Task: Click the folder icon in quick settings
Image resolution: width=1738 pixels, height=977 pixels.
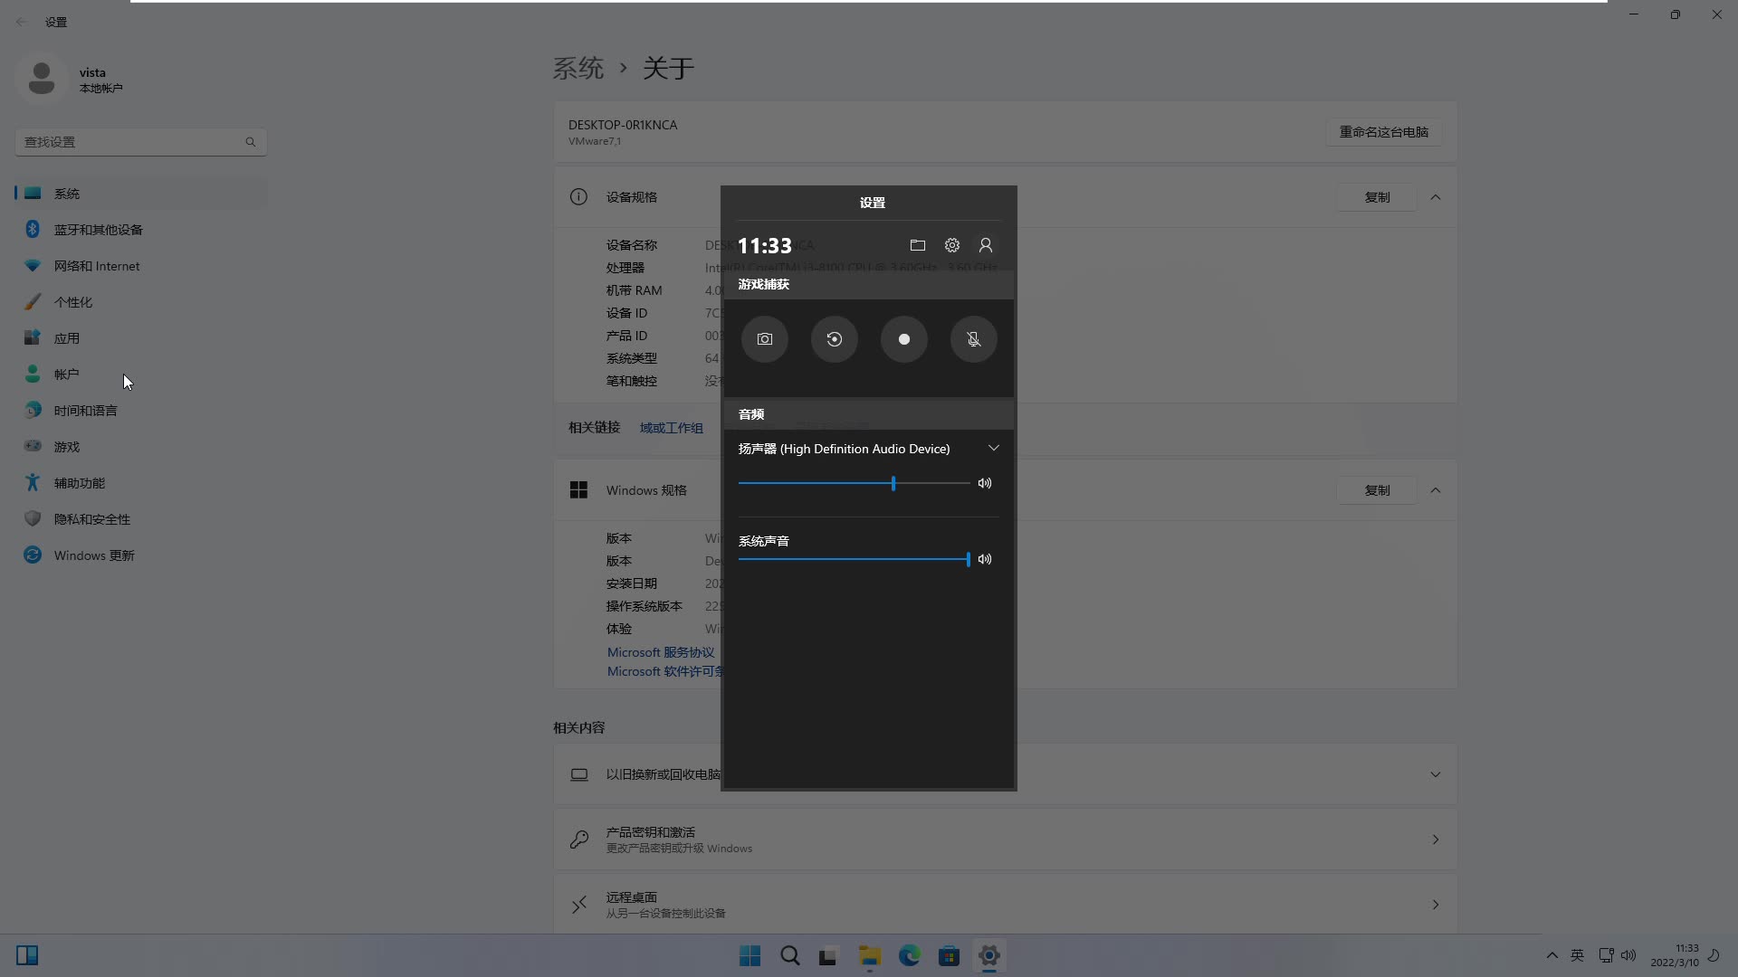Action: 917,244
